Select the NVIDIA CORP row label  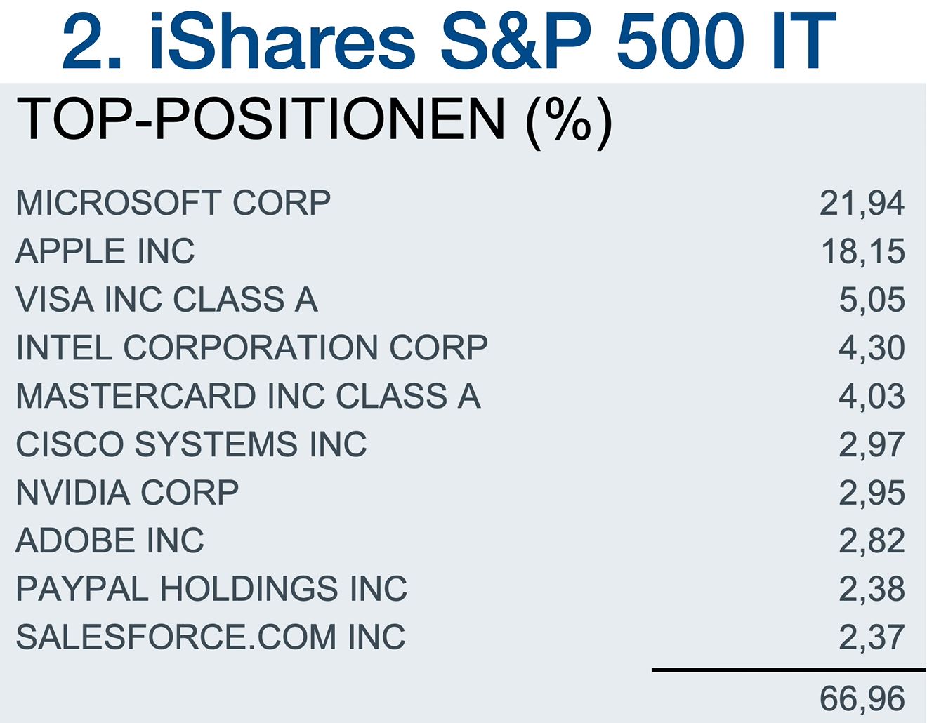click(x=127, y=493)
